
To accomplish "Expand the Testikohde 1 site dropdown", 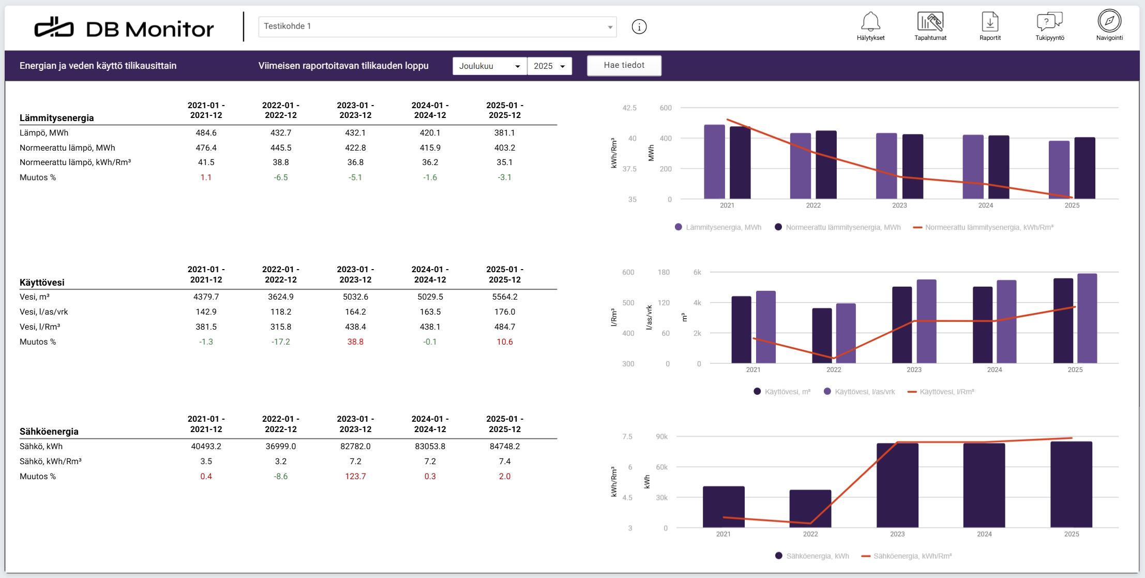I will click(437, 26).
